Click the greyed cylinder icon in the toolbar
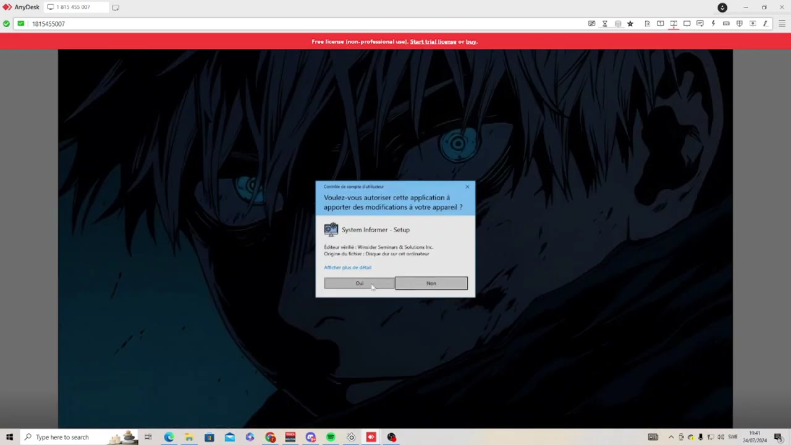 click(618, 23)
